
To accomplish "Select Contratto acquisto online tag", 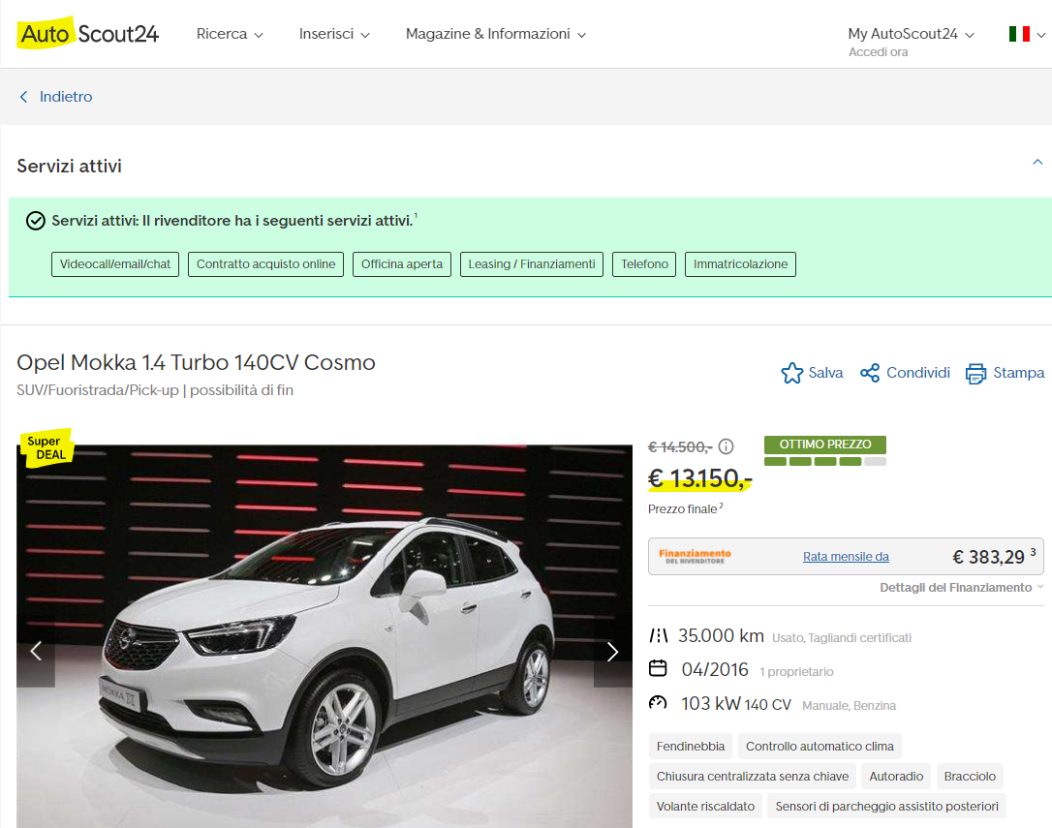I will point(265,264).
